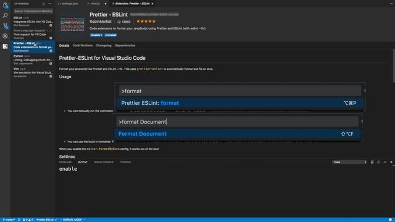
Task: Click the master branch in status bar
Action: click(x=9, y=220)
